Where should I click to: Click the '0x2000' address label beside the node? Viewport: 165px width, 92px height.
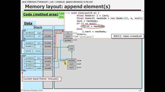[x=63, y=61]
